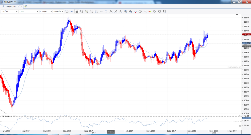The width and height of the screenshot is (251, 135).
Task: Click the shift chart right arrow icon
Action: click(72, 11)
